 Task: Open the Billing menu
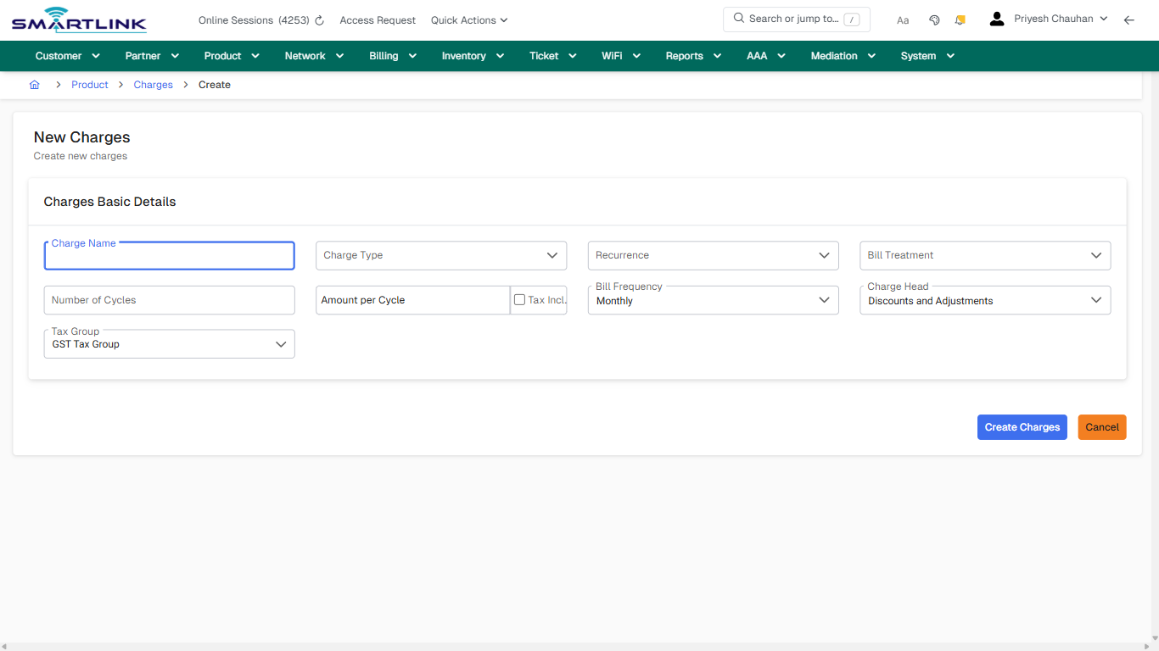(x=392, y=55)
